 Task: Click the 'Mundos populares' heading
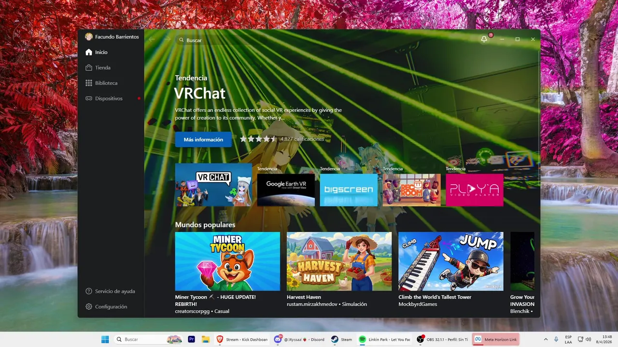pyautogui.click(x=205, y=225)
